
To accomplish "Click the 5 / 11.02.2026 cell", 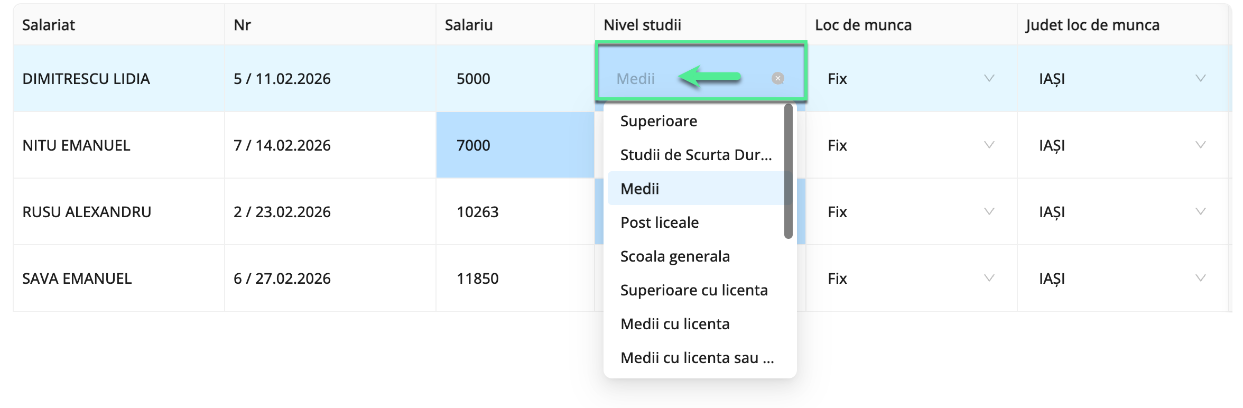I will [330, 79].
